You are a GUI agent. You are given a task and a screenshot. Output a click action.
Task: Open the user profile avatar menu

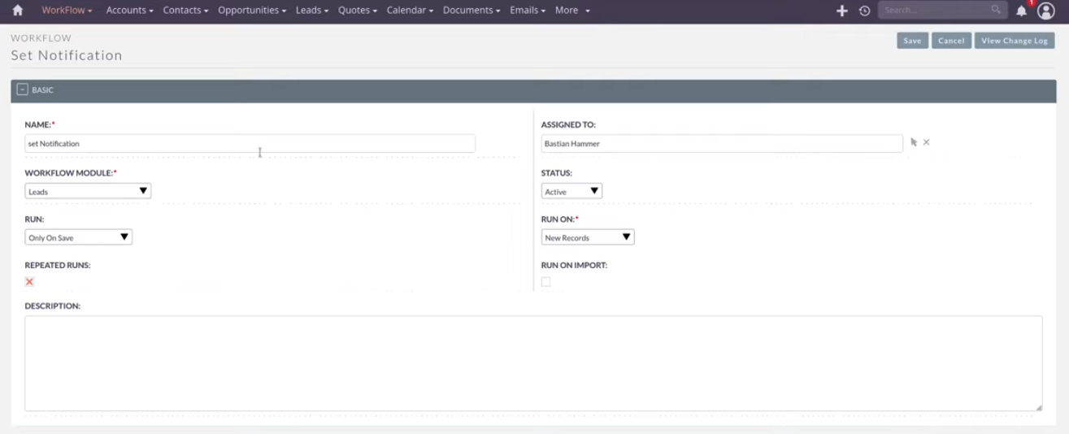coord(1046,11)
